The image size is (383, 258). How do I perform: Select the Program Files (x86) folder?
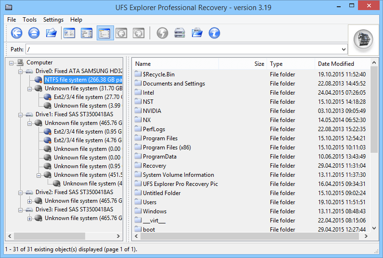[x=166, y=147]
